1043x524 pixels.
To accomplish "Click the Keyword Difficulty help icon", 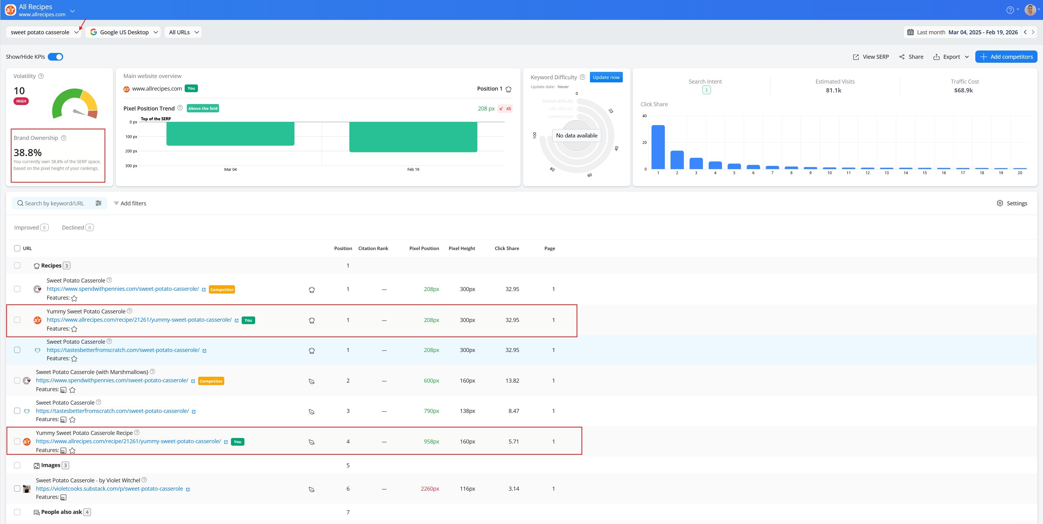I will point(582,77).
